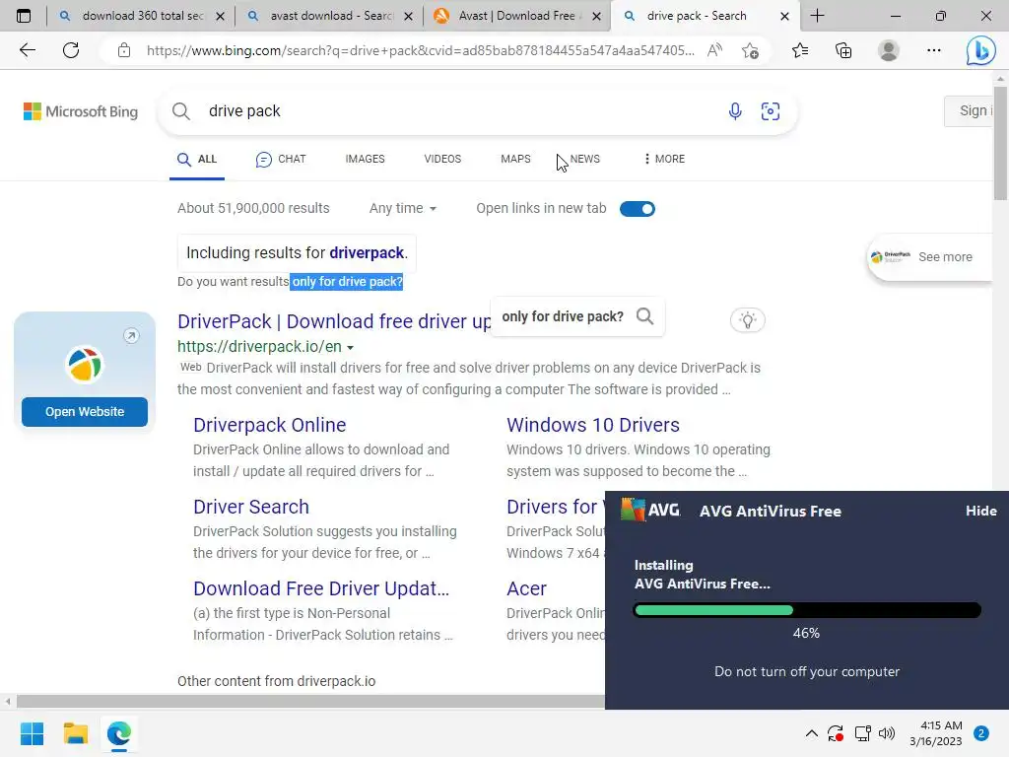This screenshot has width=1009, height=757.
Task: Open the tab actions menu icon
Action: [x=24, y=16]
